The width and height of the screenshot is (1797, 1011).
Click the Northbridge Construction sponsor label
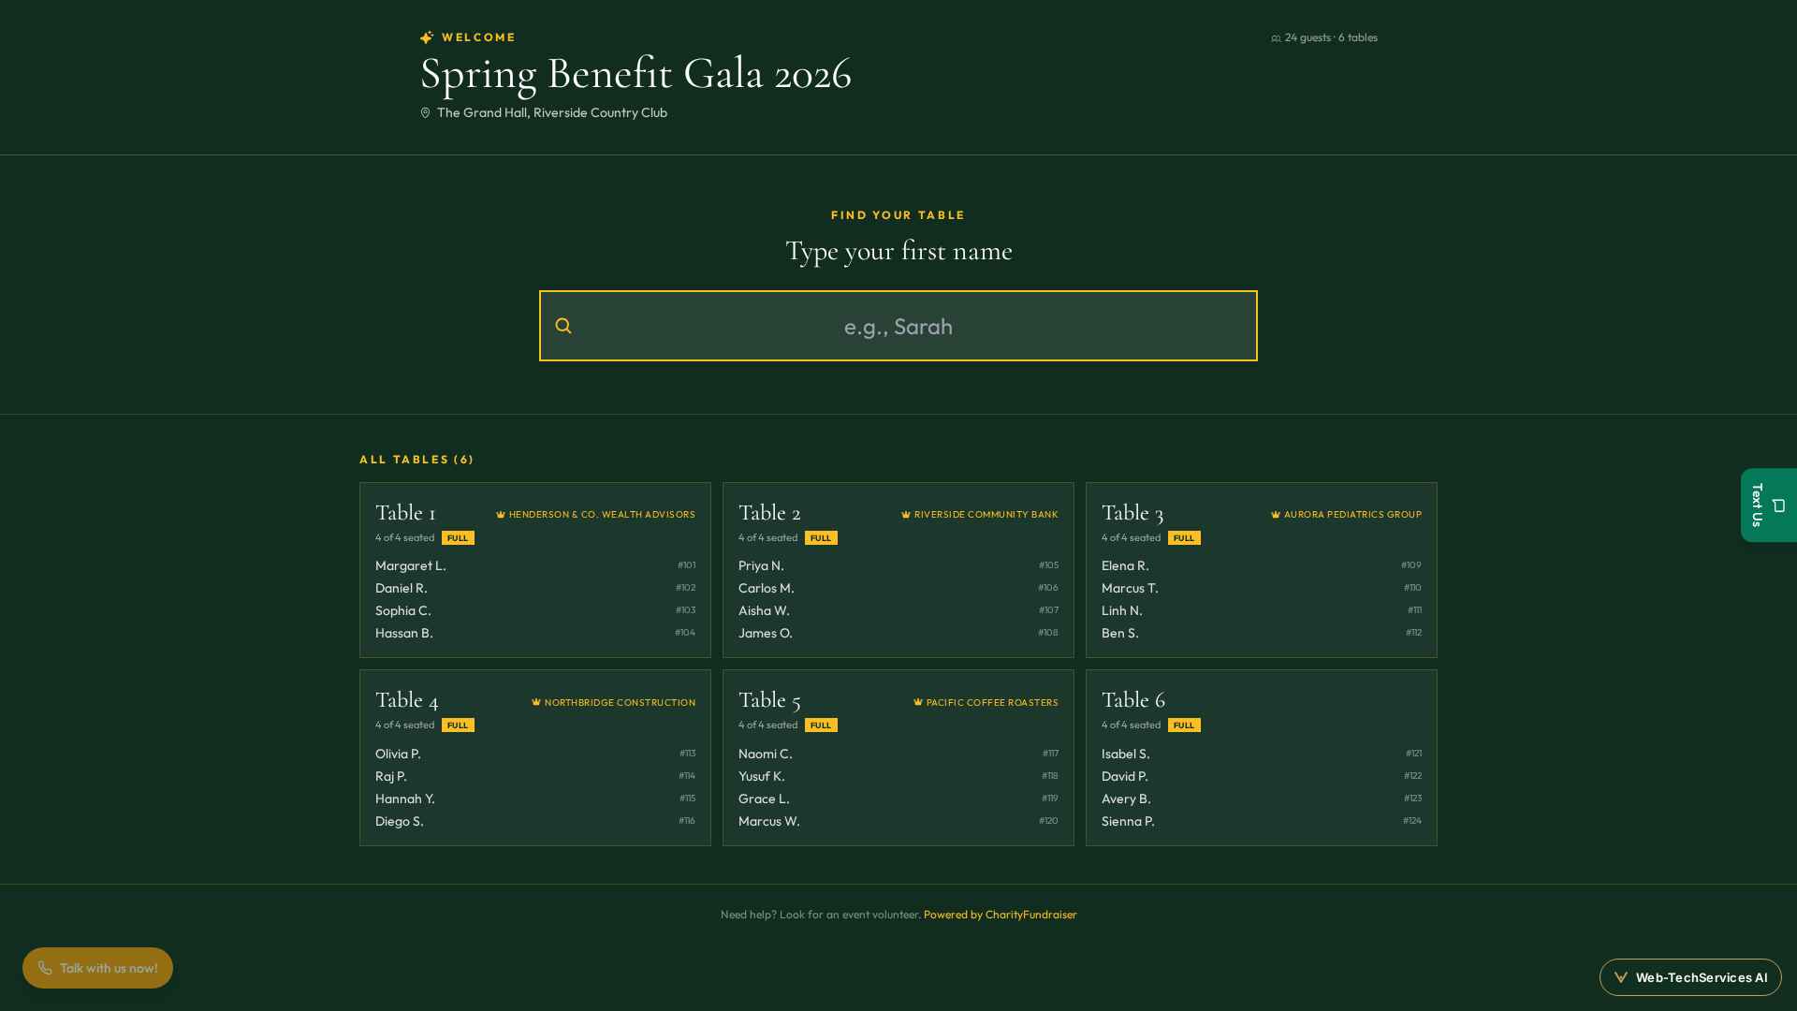point(620,702)
